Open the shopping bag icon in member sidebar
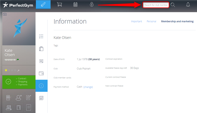Screen dimensions: 197x113 [x=41, y=49]
